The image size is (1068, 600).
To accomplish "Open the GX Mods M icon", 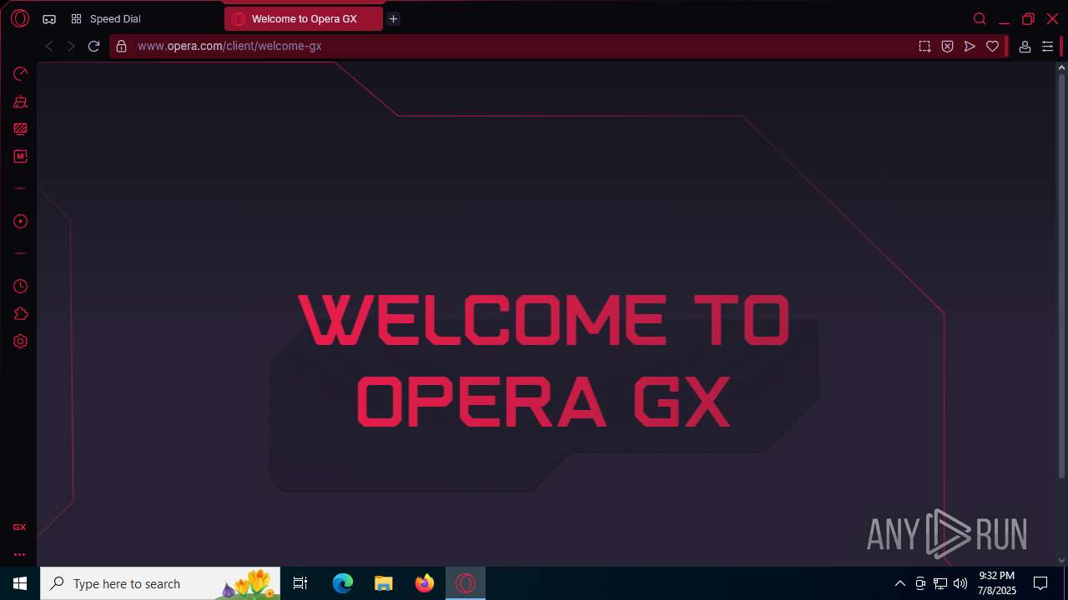I will [x=20, y=157].
